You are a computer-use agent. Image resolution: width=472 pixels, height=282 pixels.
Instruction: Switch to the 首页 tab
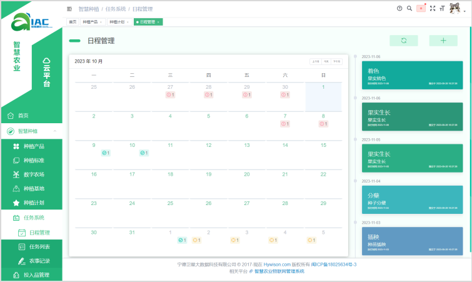[x=73, y=22]
